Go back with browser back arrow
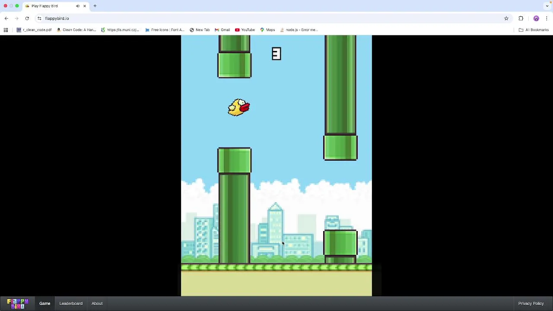This screenshot has width=553, height=311. click(x=6, y=18)
